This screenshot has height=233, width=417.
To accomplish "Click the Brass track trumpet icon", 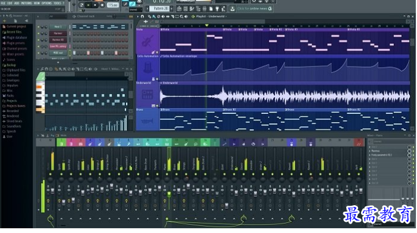I will (147, 121).
